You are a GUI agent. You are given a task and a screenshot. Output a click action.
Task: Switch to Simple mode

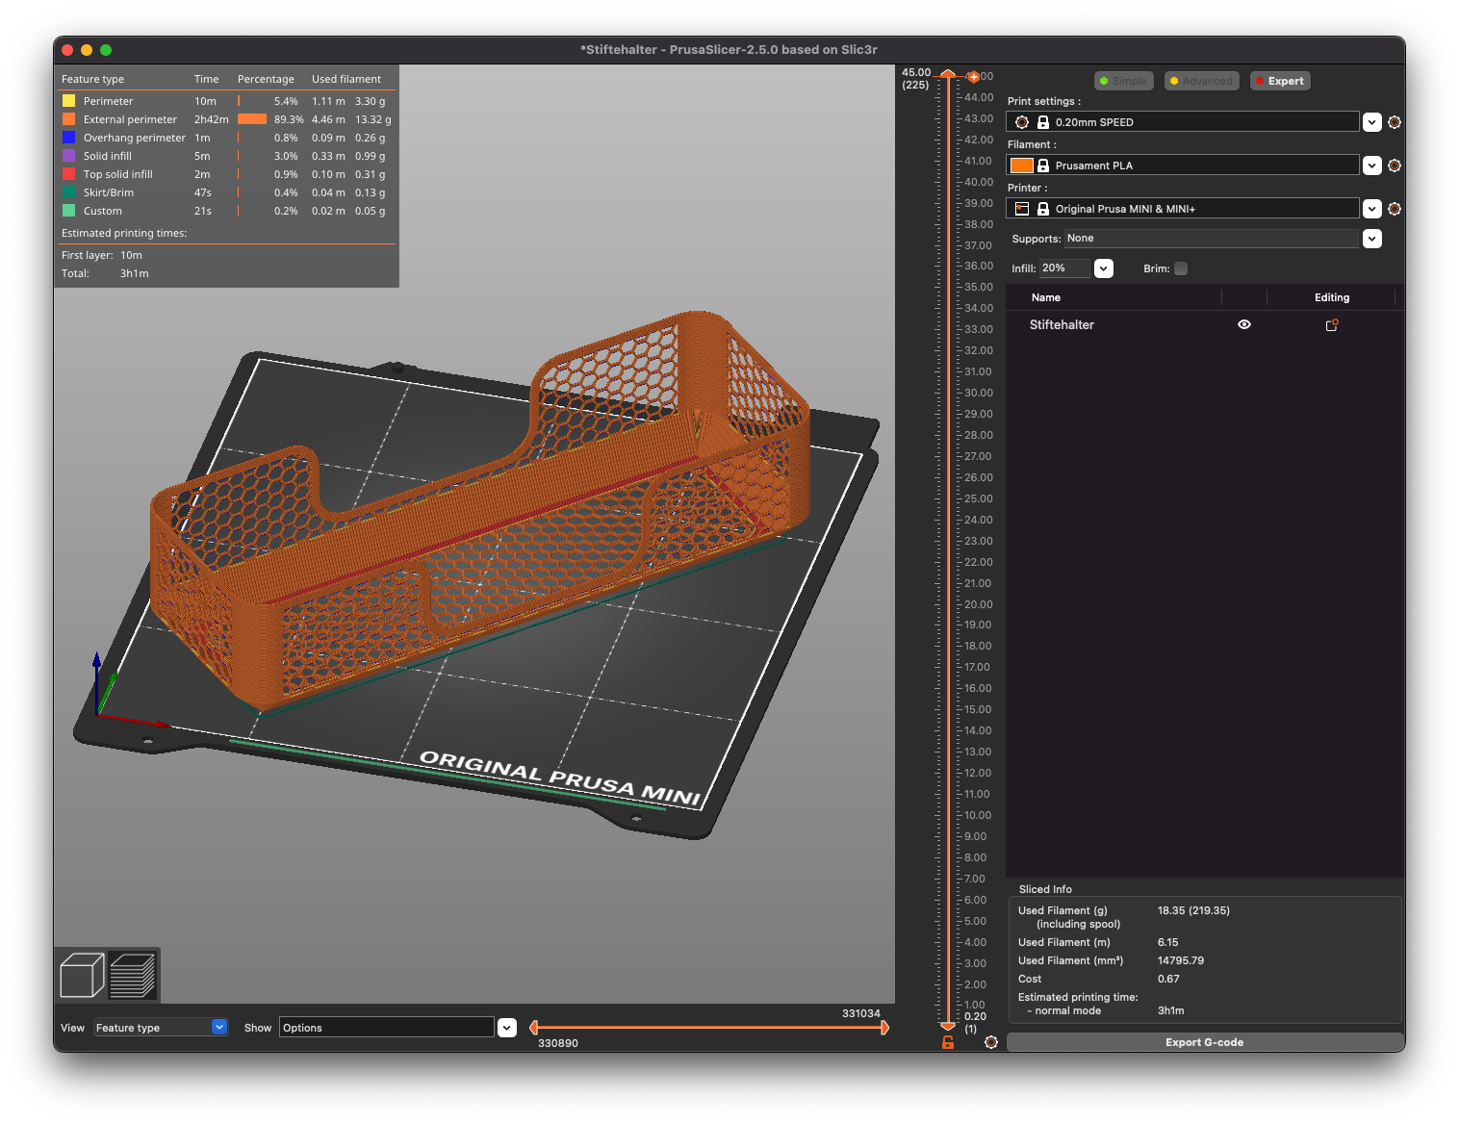1123,81
